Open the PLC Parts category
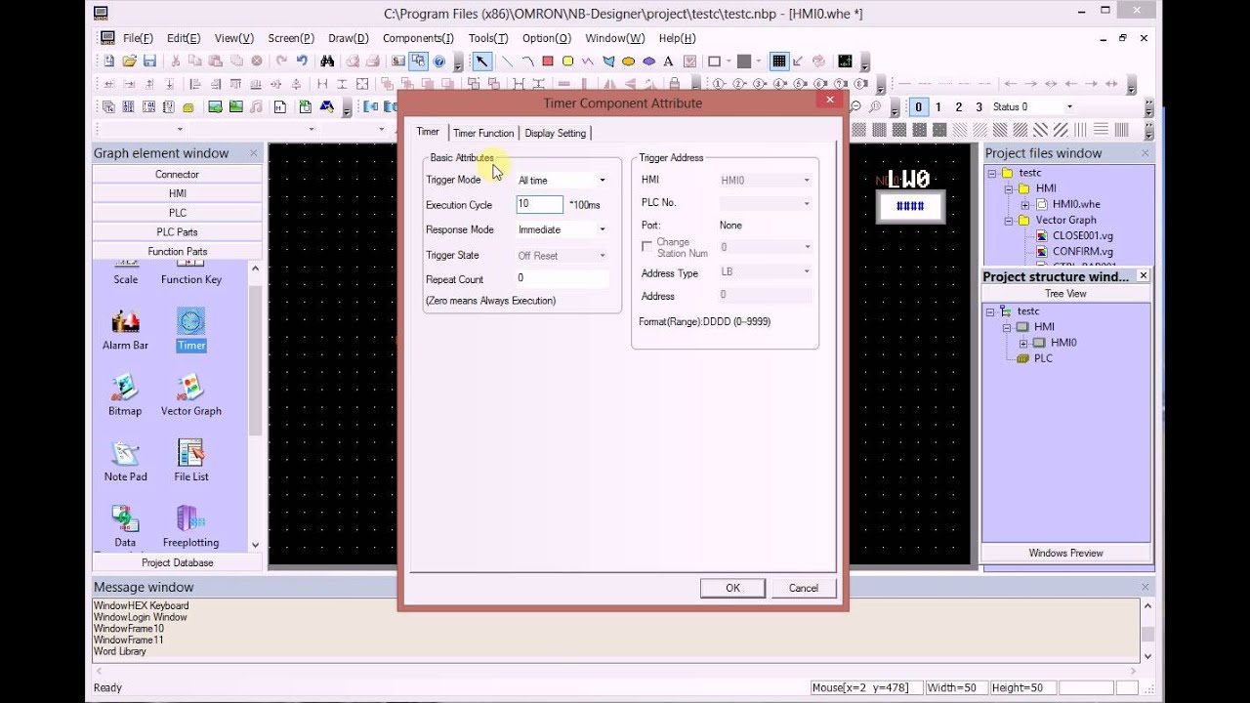This screenshot has height=703, width=1250. tap(177, 231)
